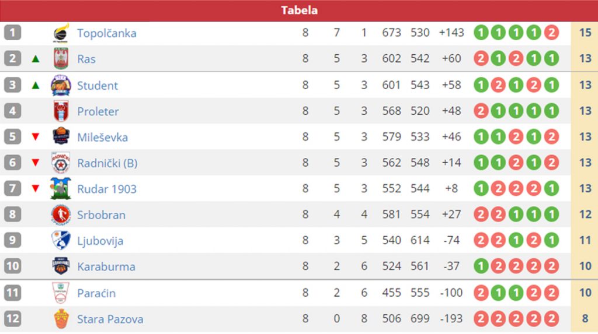Click the Karaburma team logo
Image resolution: width=598 pixels, height=334 pixels.
pyautogui.click(x=61, y=266)
